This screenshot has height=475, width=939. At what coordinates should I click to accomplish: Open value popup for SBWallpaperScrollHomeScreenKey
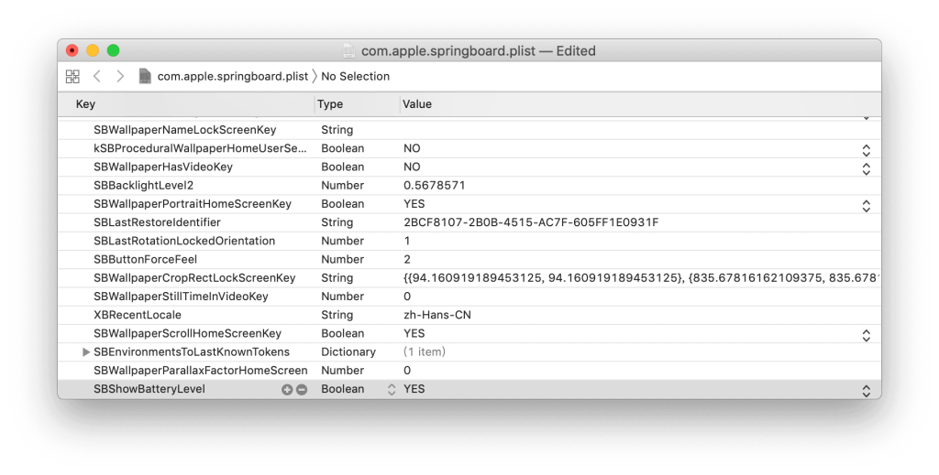(x=866, y=334)
